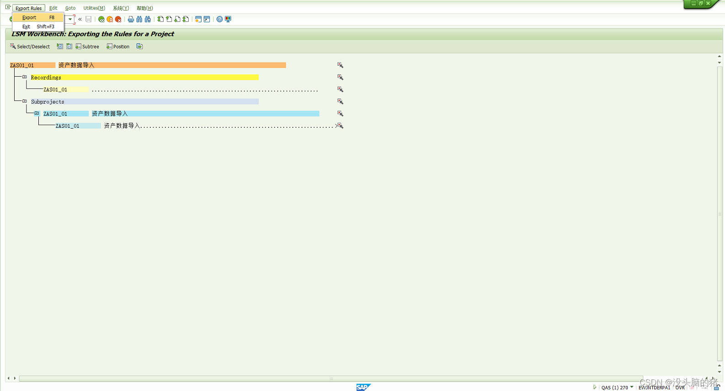Select the orange ZAS01_01 project root row
Screen dimensions: 725x391
tap(148, 65)
